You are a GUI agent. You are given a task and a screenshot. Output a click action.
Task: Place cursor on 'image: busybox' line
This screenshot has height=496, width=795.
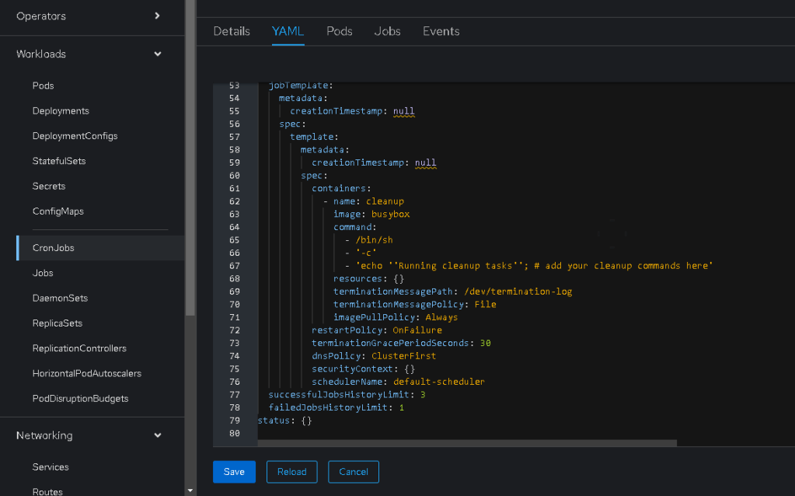click(371, 214)
